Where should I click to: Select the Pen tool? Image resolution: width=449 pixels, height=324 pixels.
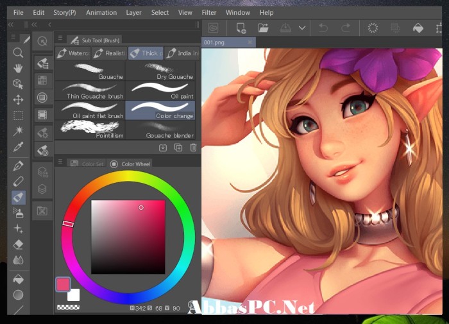coord(18,166)
